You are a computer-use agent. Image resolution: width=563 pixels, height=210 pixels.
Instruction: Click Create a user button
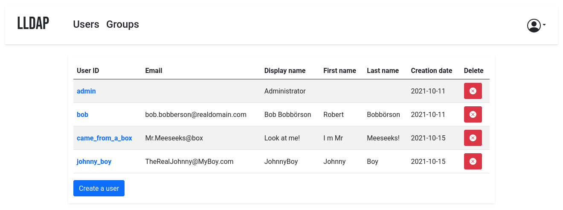click(99, 188)
